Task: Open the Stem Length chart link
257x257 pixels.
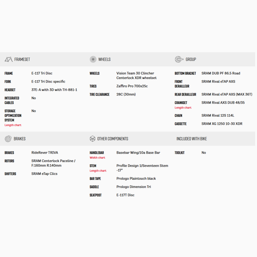Action: [x=98, y=171]
